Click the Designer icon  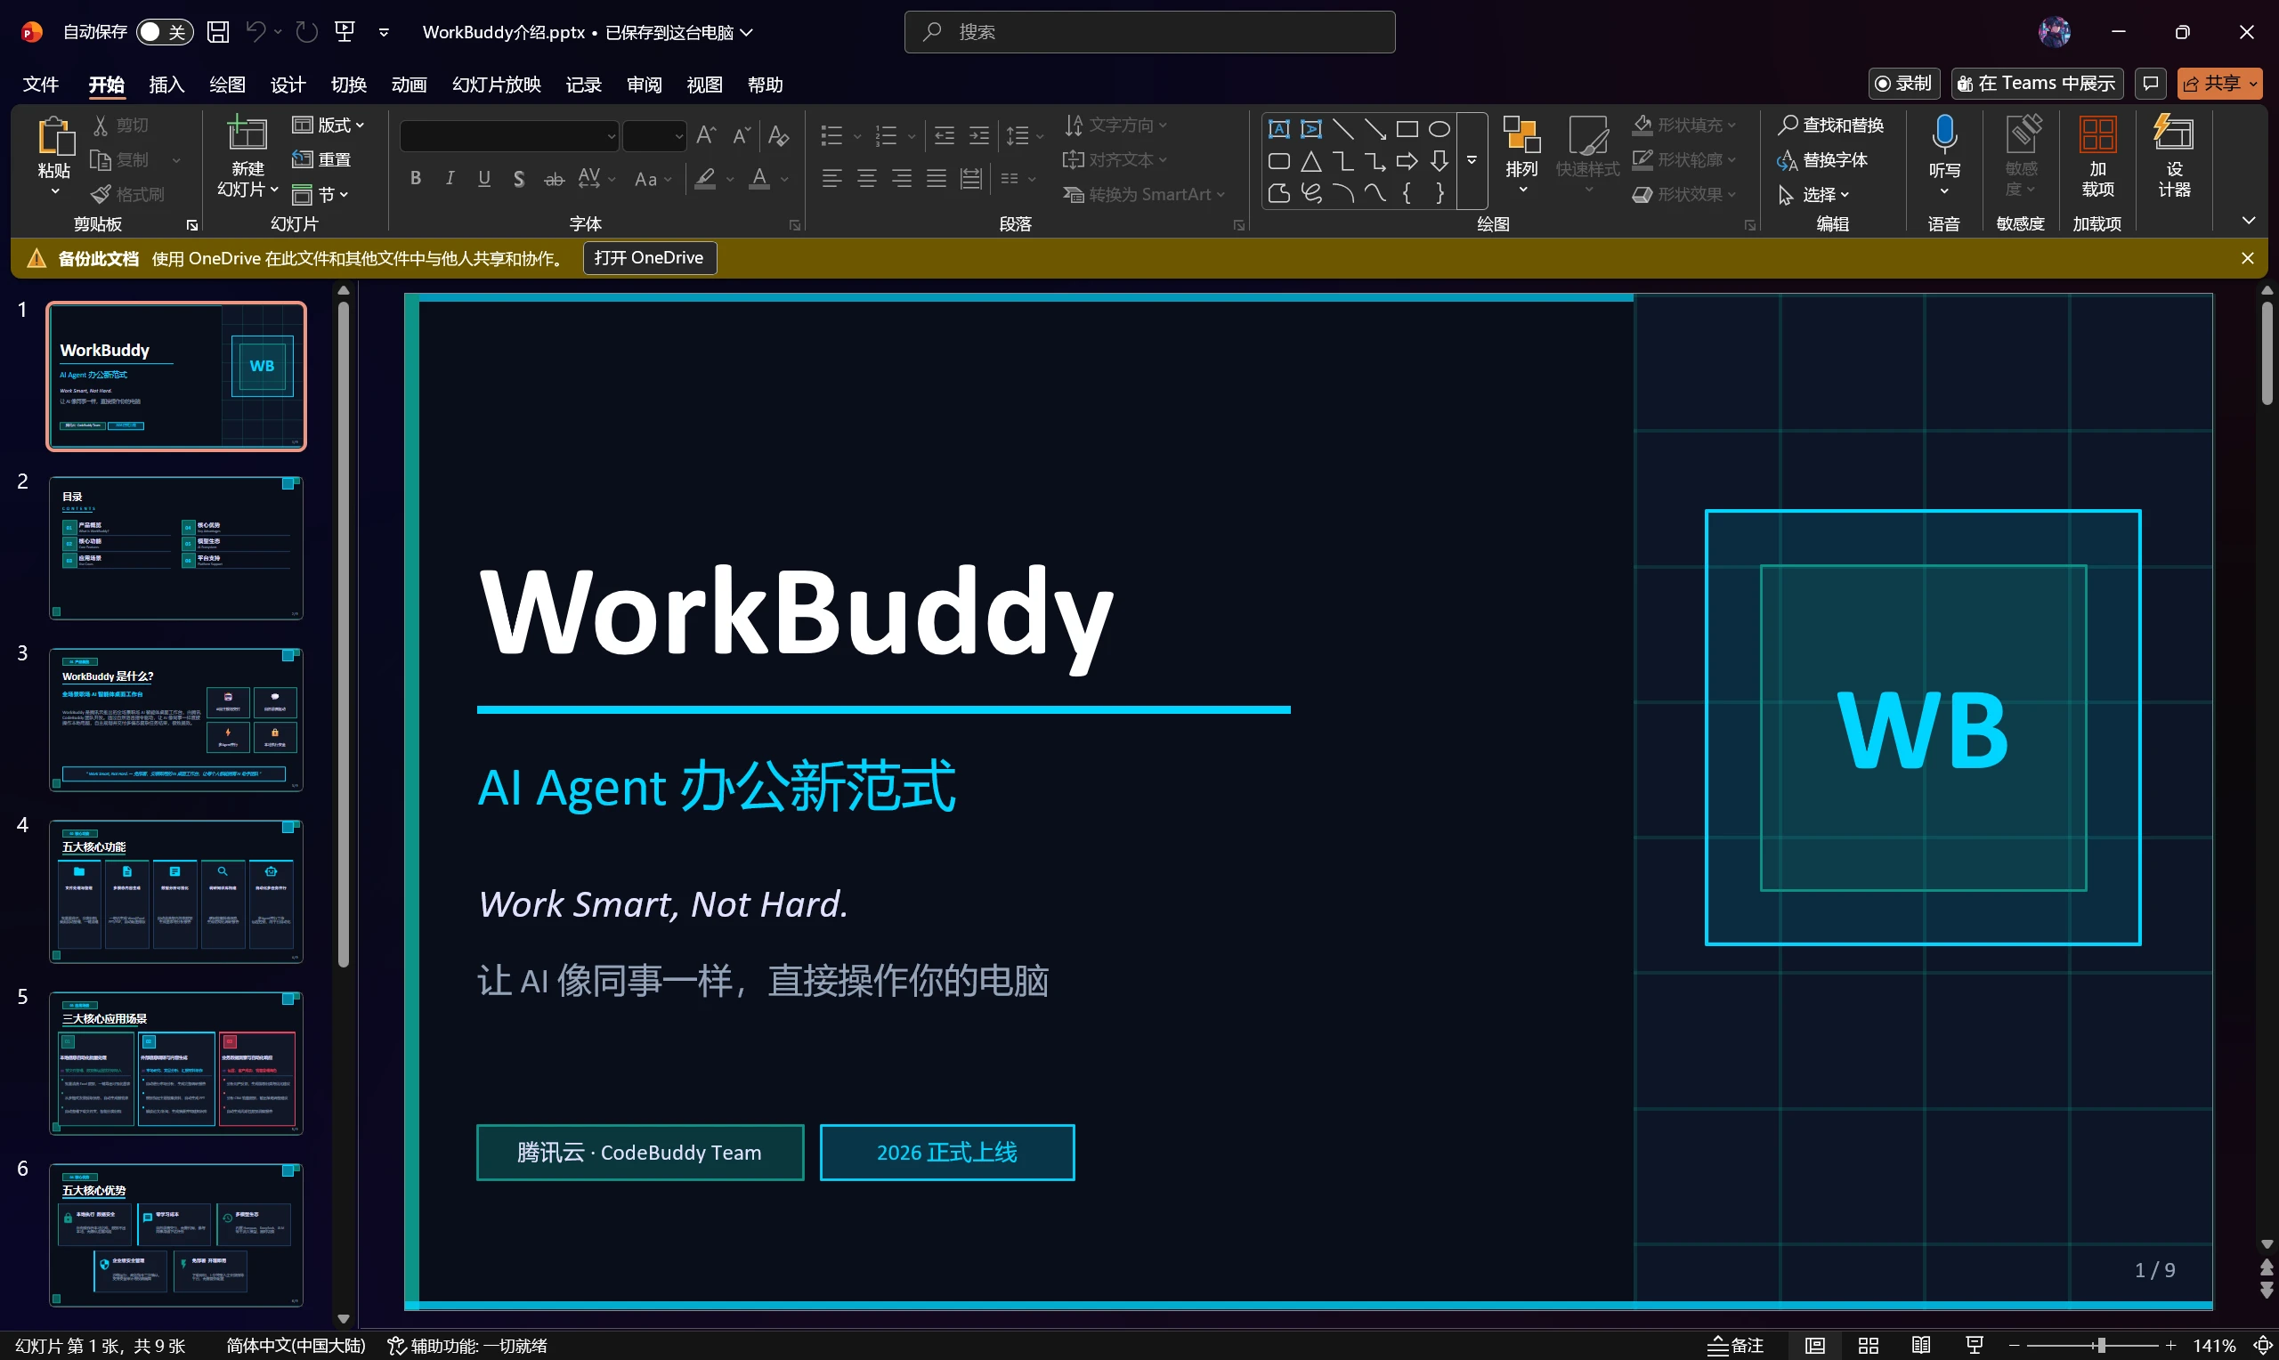2174,134
